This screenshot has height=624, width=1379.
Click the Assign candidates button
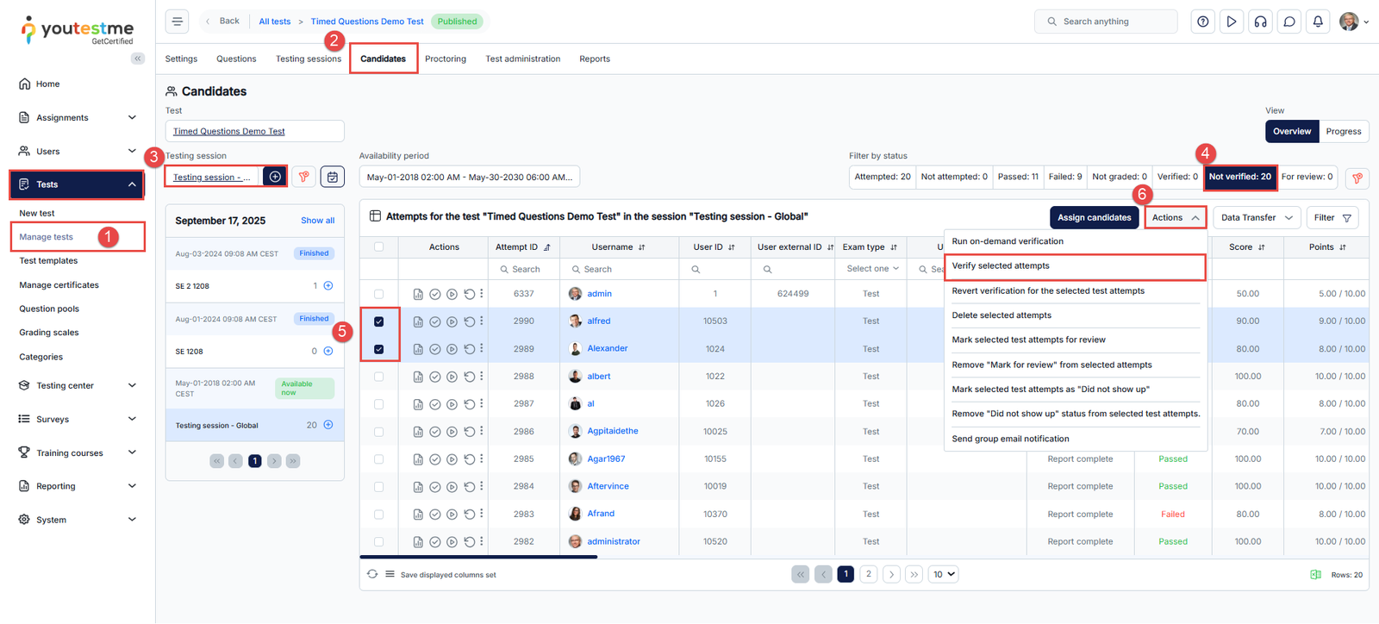click(x=1094, y=218)
